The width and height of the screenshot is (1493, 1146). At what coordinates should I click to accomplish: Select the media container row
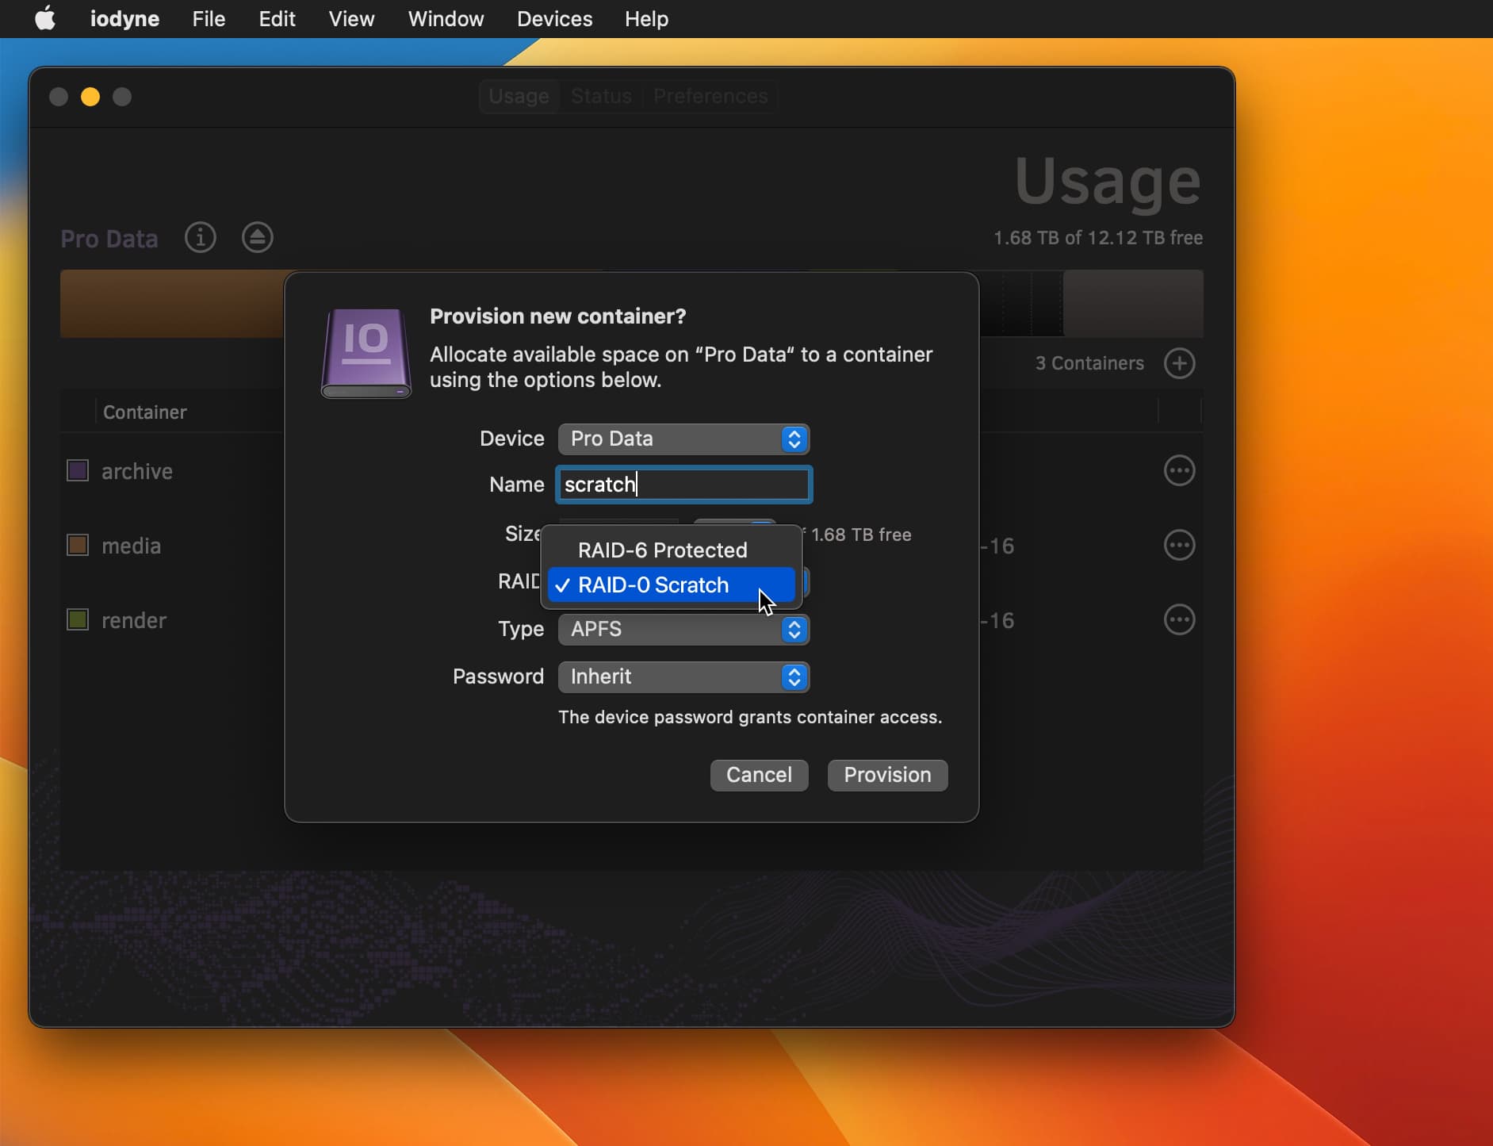pyautogui.click(x=632, y=545)
